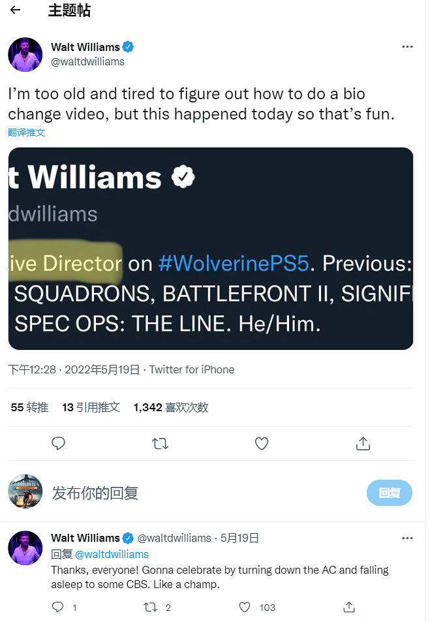
Task: View the 13 引用推文 quote tweets
Action: pyautogui.click(x=91, y=407)
